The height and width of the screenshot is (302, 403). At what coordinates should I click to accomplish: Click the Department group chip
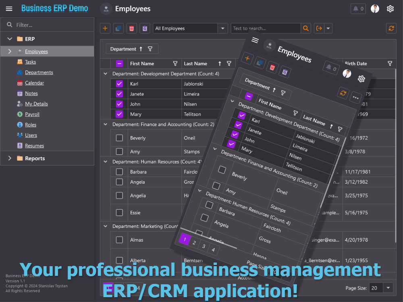132,49
